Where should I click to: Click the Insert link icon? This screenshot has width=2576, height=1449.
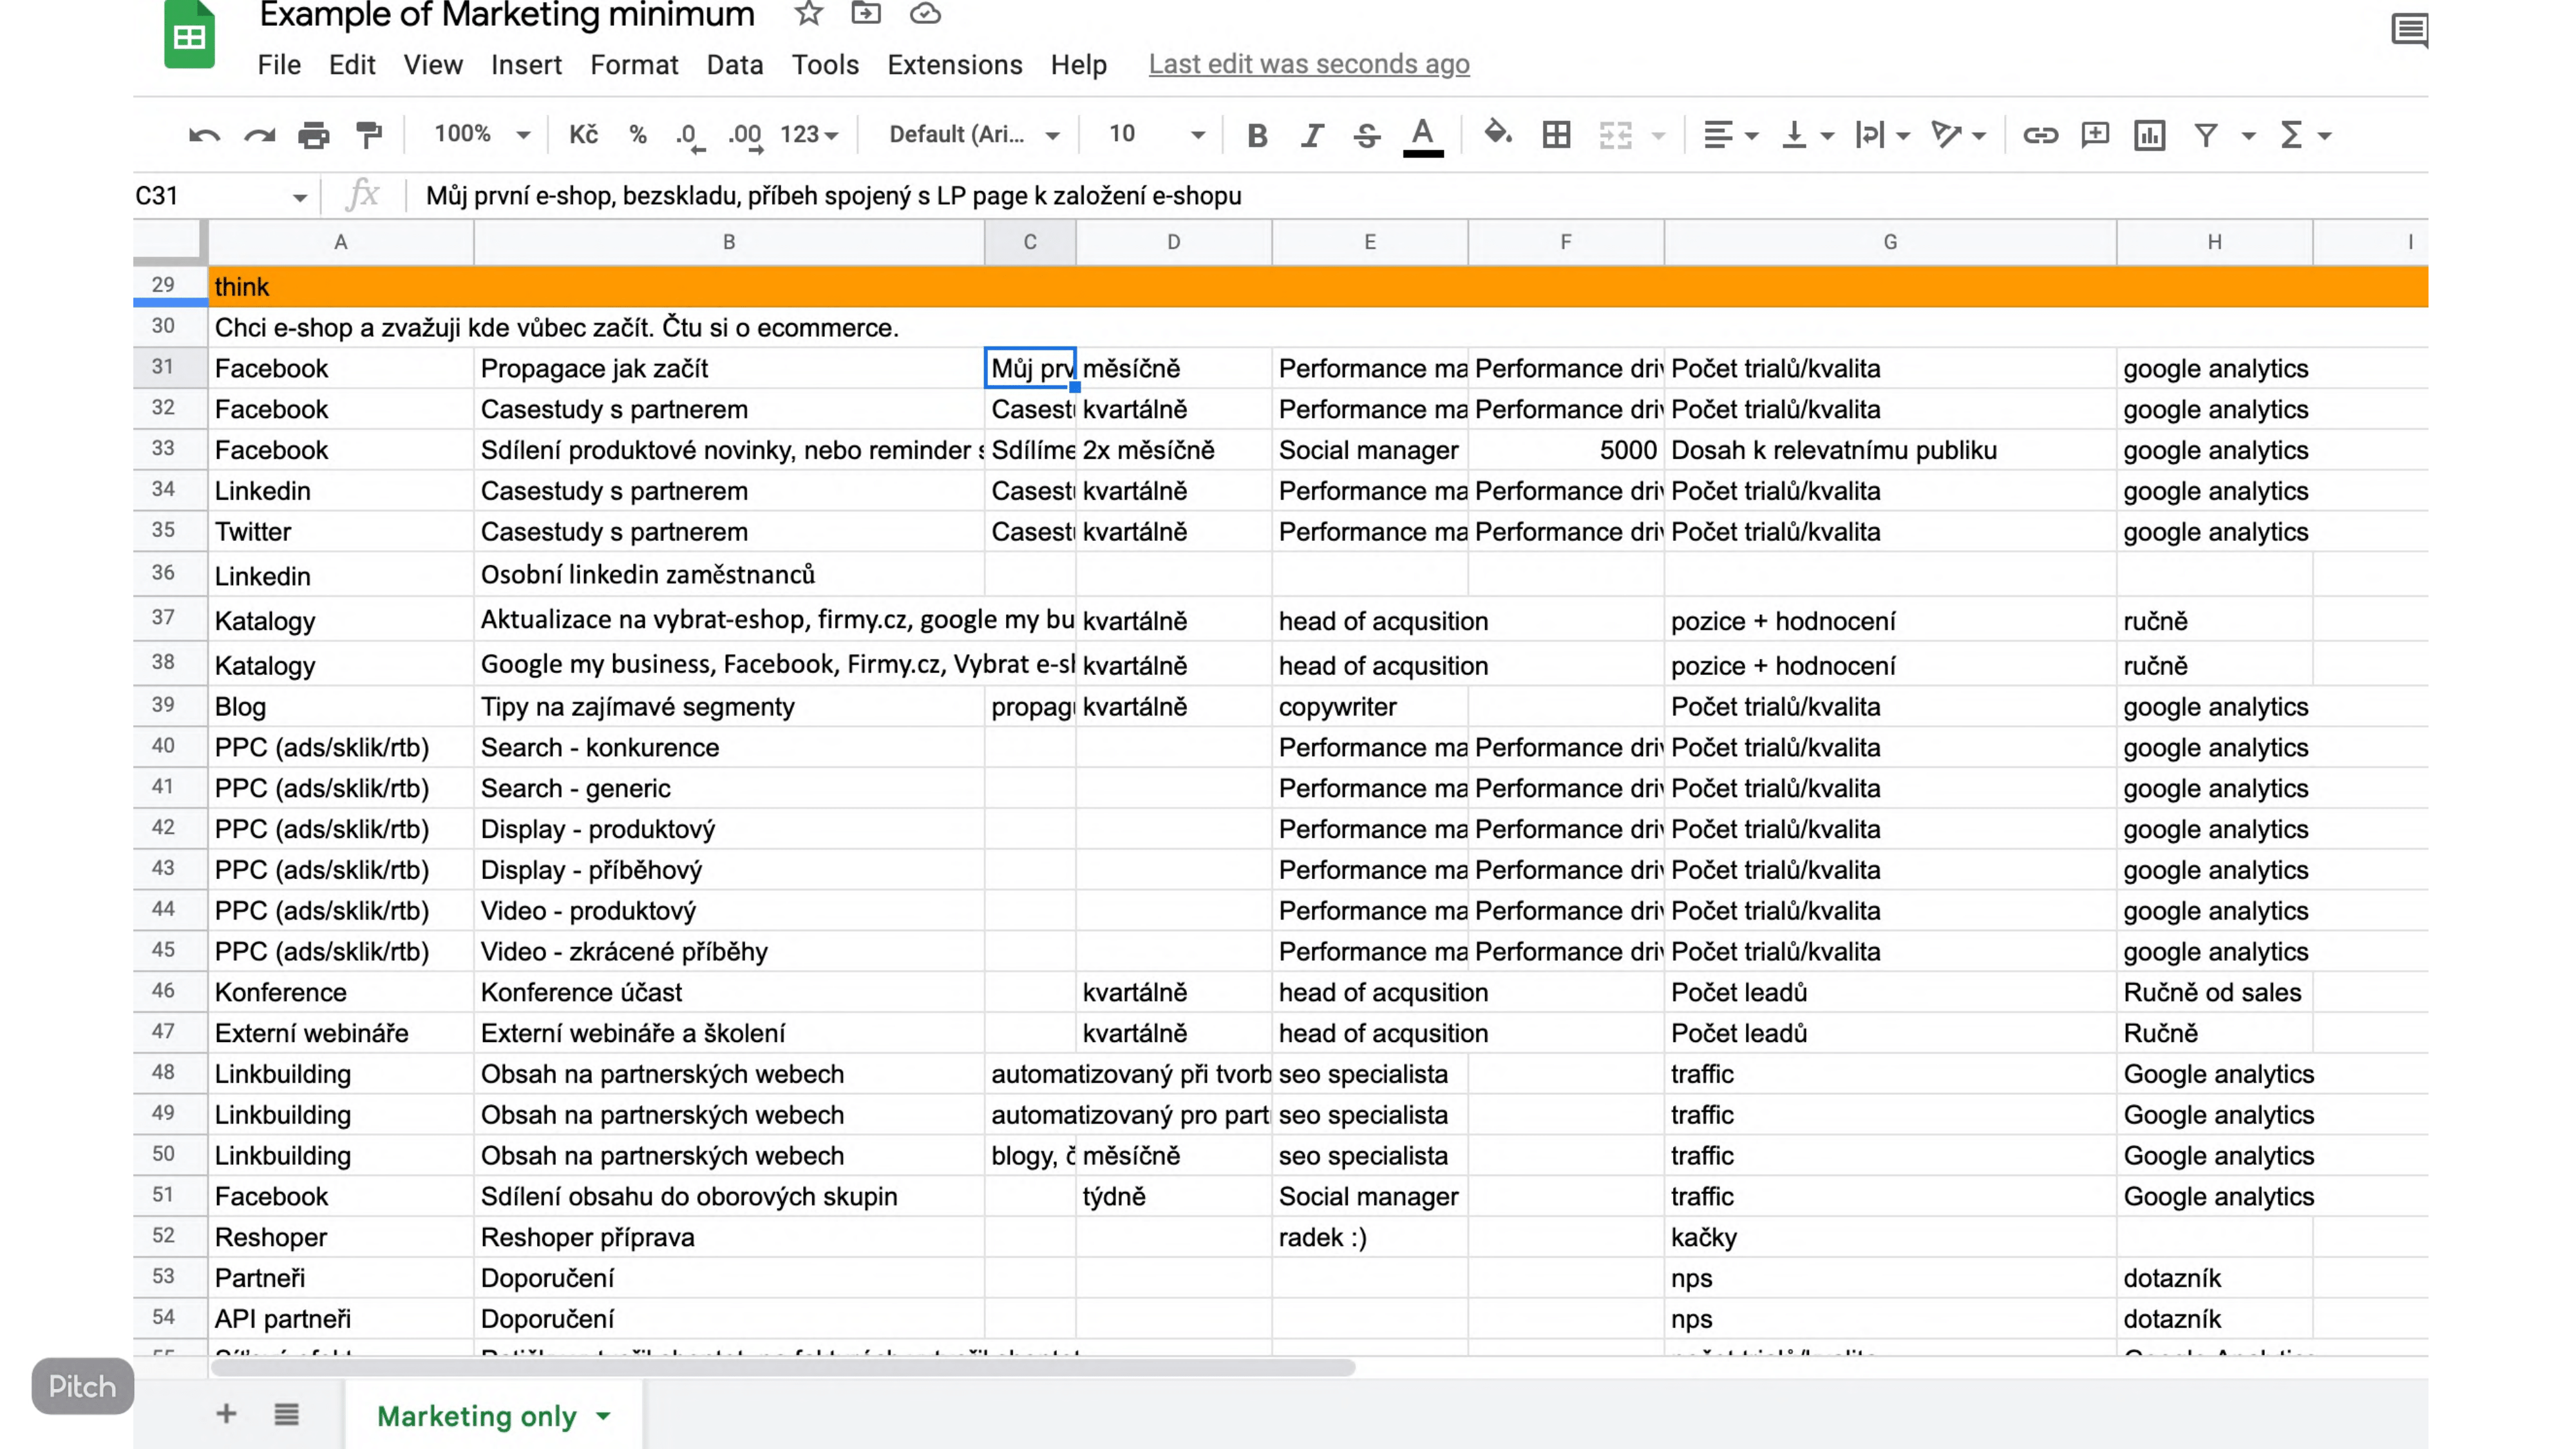point(2040,135)
